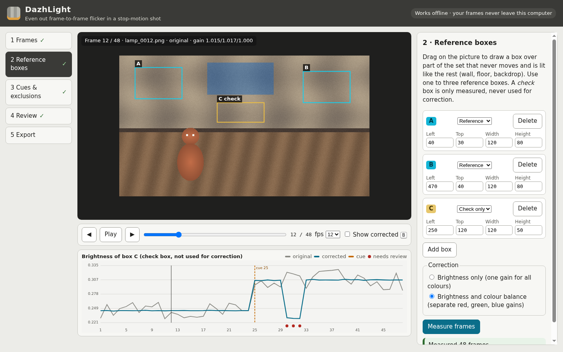Open box C Check only dropdown
Viewport: 563px width, 352px height.
tap(474, 209)
